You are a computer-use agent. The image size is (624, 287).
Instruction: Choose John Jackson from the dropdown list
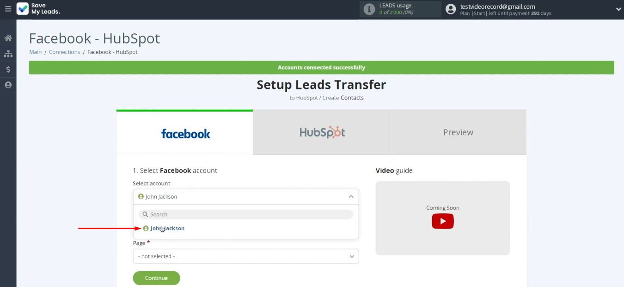pyautogui.click(x=164, y=228)
